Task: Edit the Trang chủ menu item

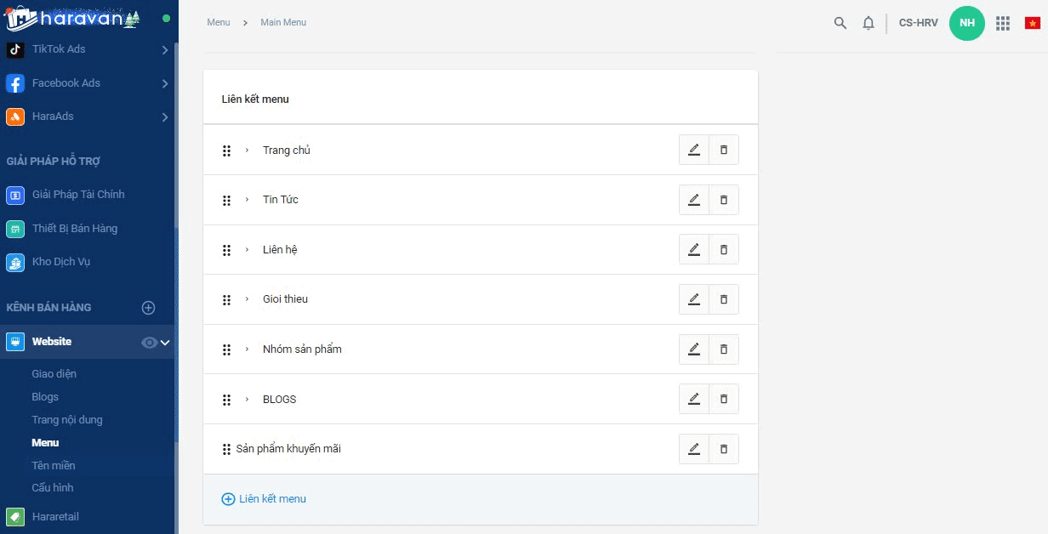Action: tap(694, 150)
